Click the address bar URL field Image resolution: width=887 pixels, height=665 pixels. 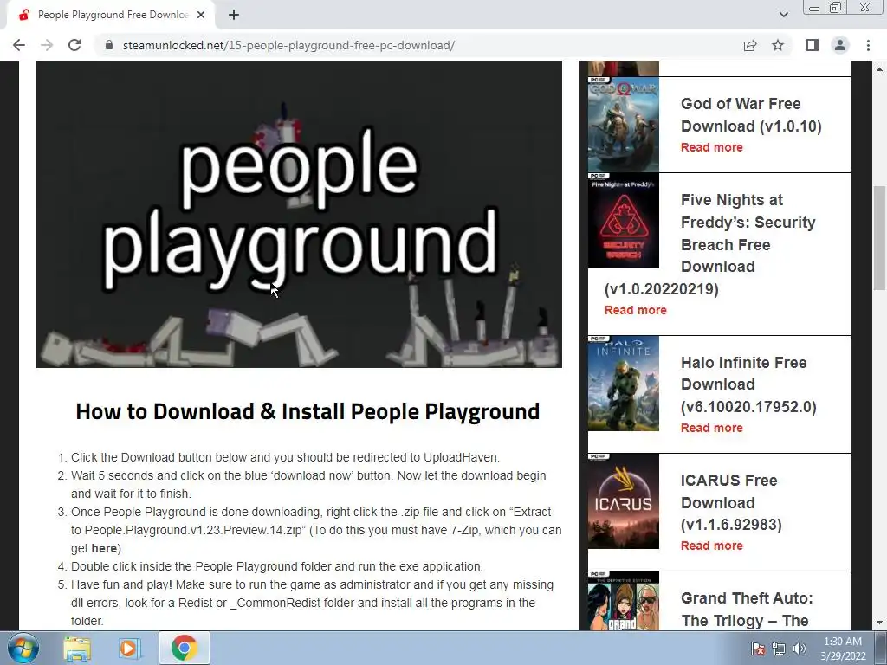point(288,45)
